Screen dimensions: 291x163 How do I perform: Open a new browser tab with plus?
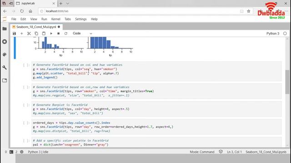(x=60, y=3)
